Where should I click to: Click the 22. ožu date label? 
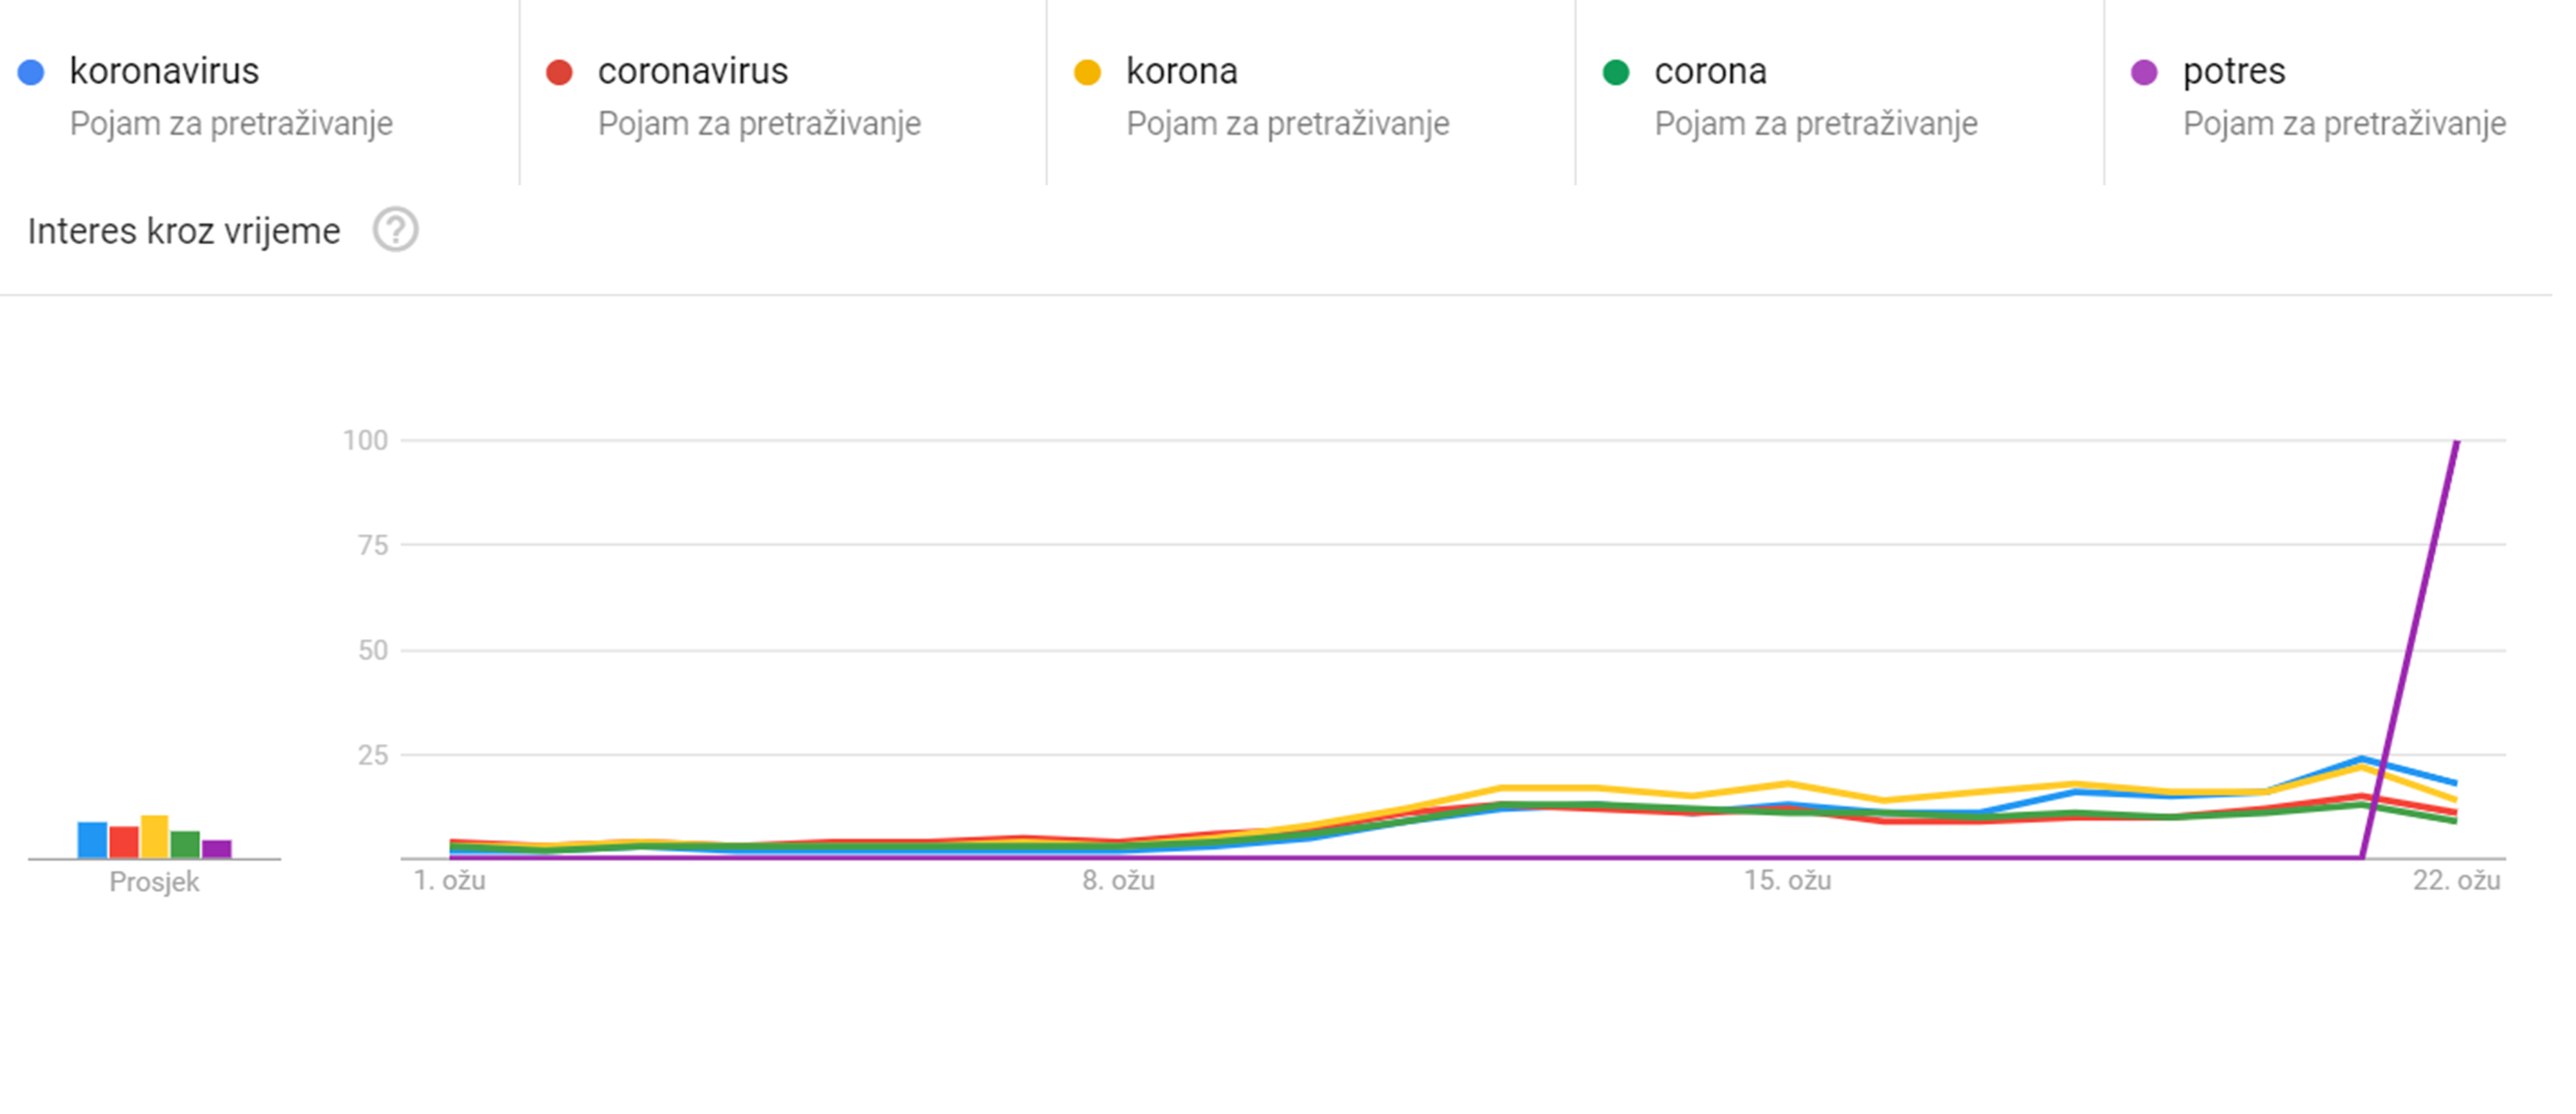pyautogui.click(x=2456, y=881)
